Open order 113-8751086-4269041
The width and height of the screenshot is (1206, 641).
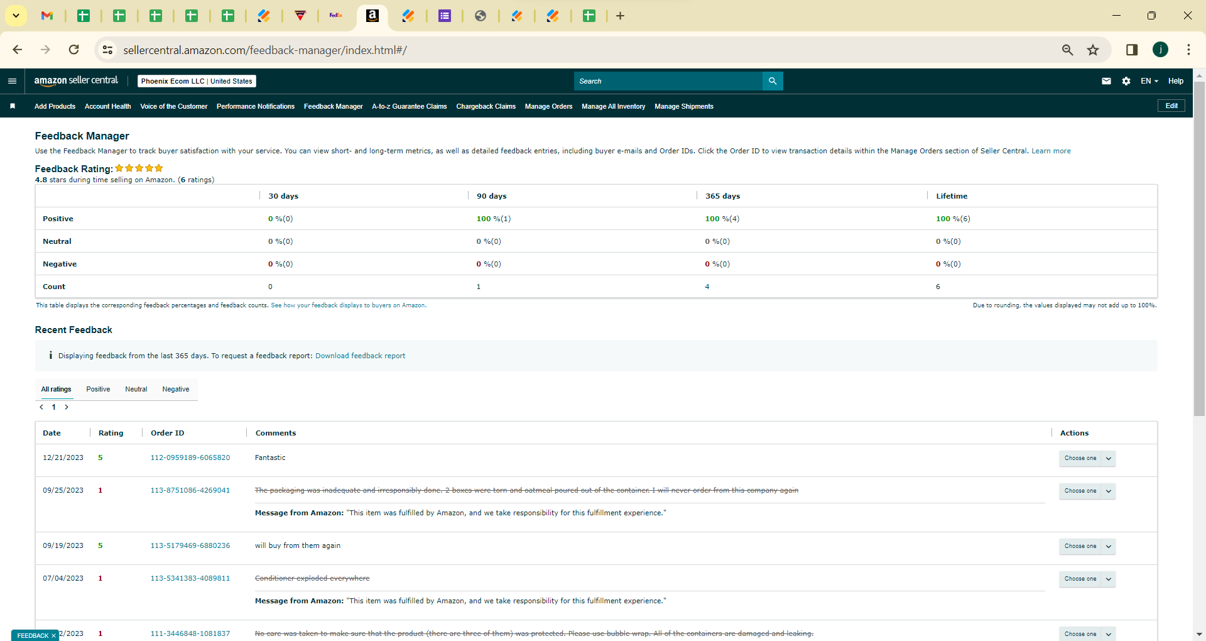coord(190,490)
